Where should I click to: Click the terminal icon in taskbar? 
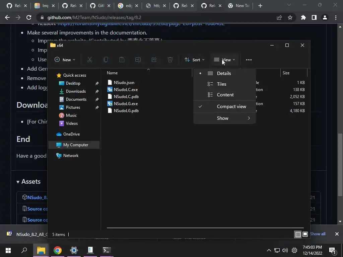tap(107, 250)
